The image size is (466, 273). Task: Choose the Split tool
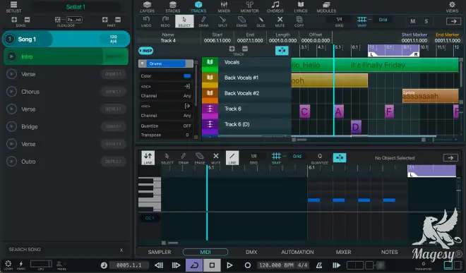click(x=222, y=22)
